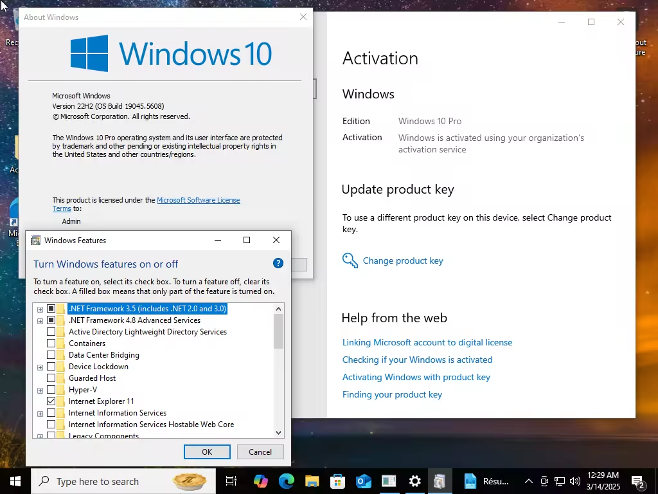658x494 pixels.
Task: Click the feature list scroll down arrow
Action: coord(279,432)
